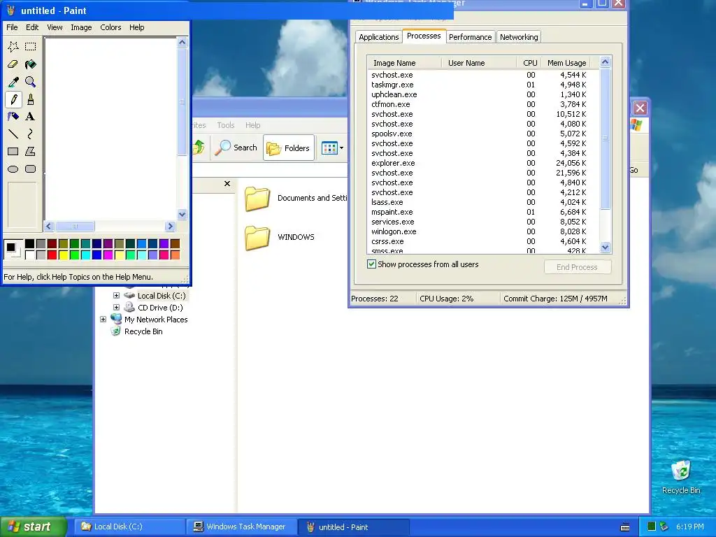Screen dimensions: 716x537
Task: Choose the Polygon tool in Paint
Action: coord(31,151)
